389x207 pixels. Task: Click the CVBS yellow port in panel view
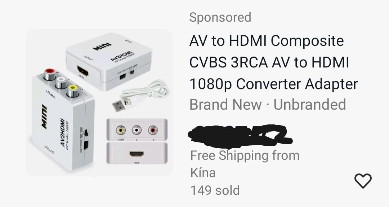121,130
